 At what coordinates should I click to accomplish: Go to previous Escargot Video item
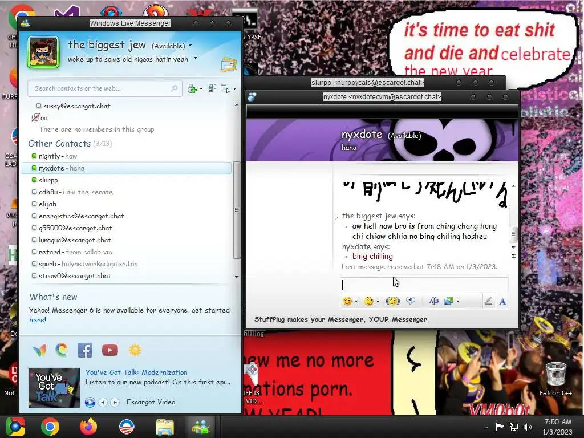[x=103, y=402]
